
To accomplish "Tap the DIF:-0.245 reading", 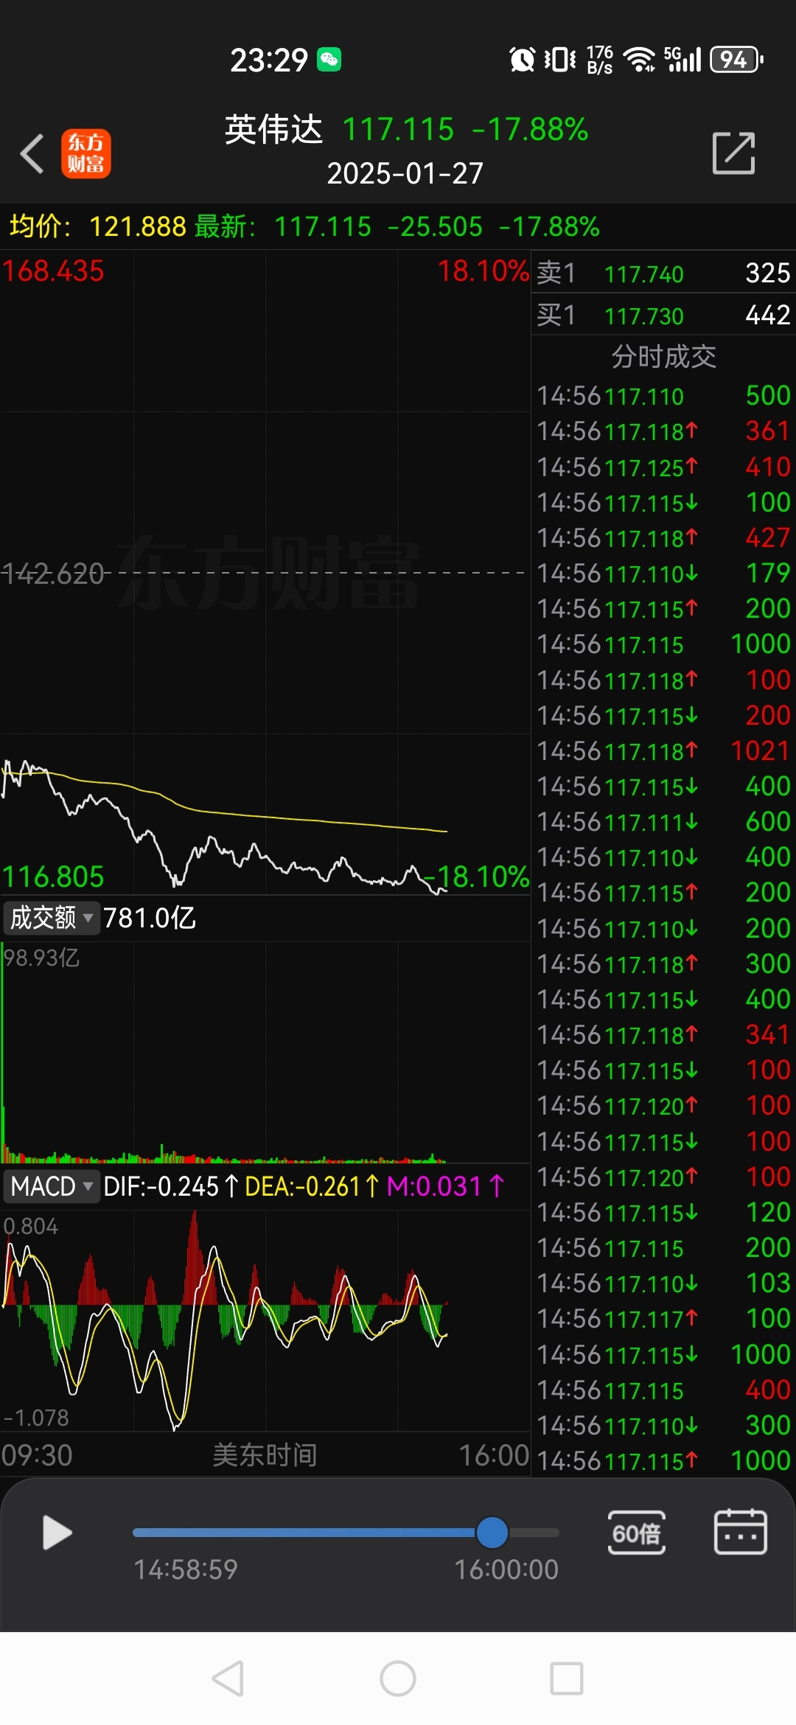I will [171, 1186].
